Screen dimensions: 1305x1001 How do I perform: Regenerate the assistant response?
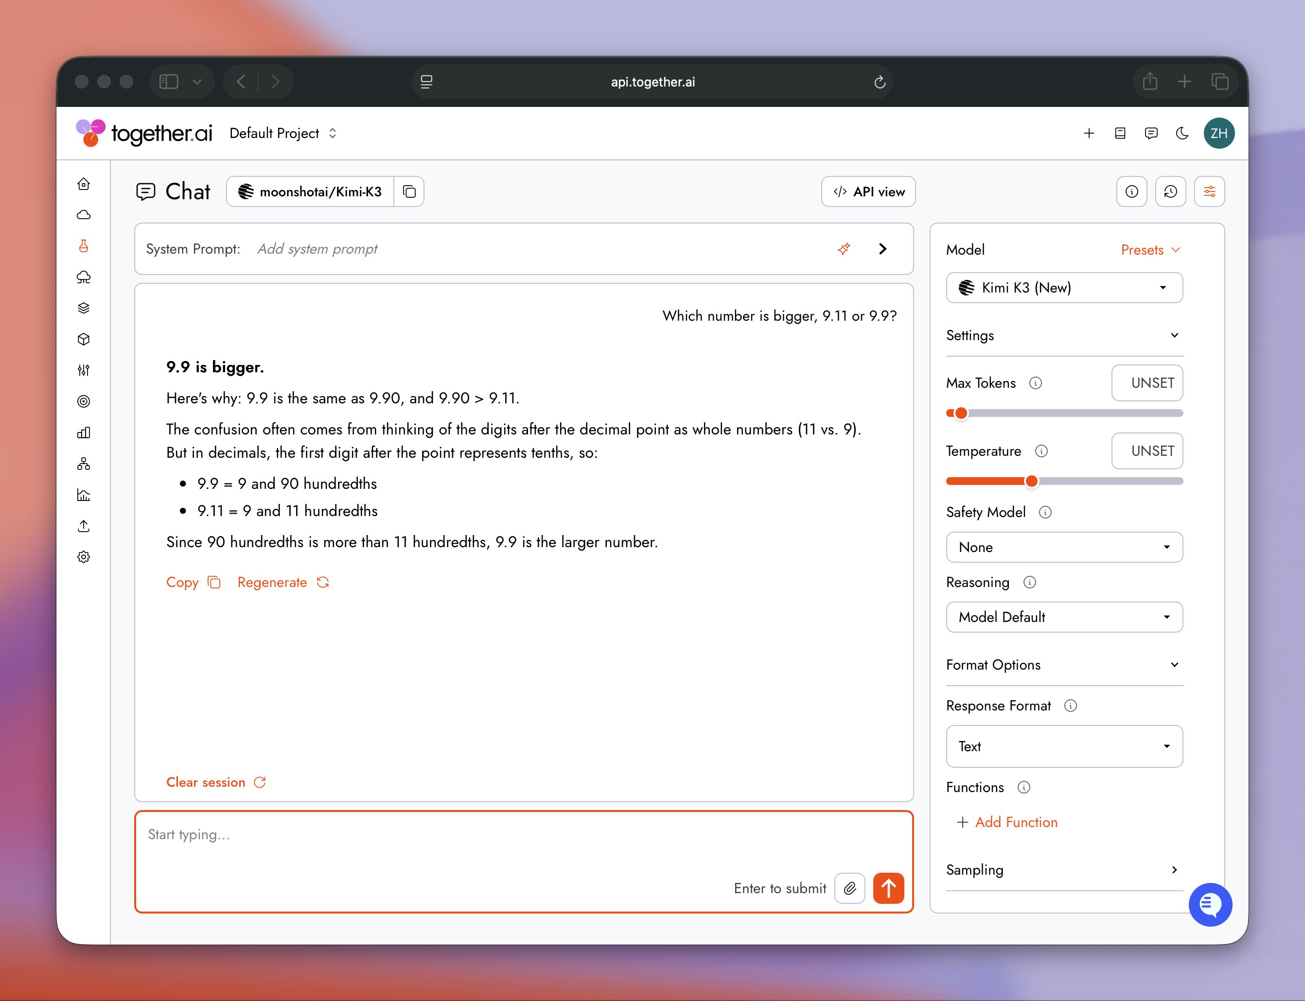(x=283, y=582)
